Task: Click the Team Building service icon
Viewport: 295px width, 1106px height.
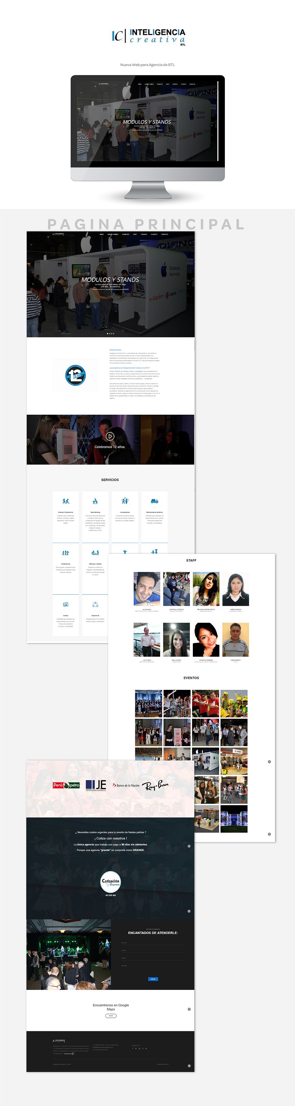Action: pyautogui.click(x=95, y=501)
